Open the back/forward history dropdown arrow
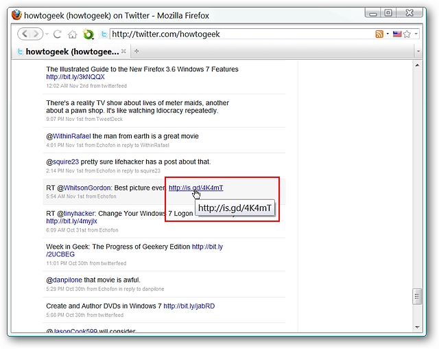Screen dimensions: 439x349 point(47,34)
